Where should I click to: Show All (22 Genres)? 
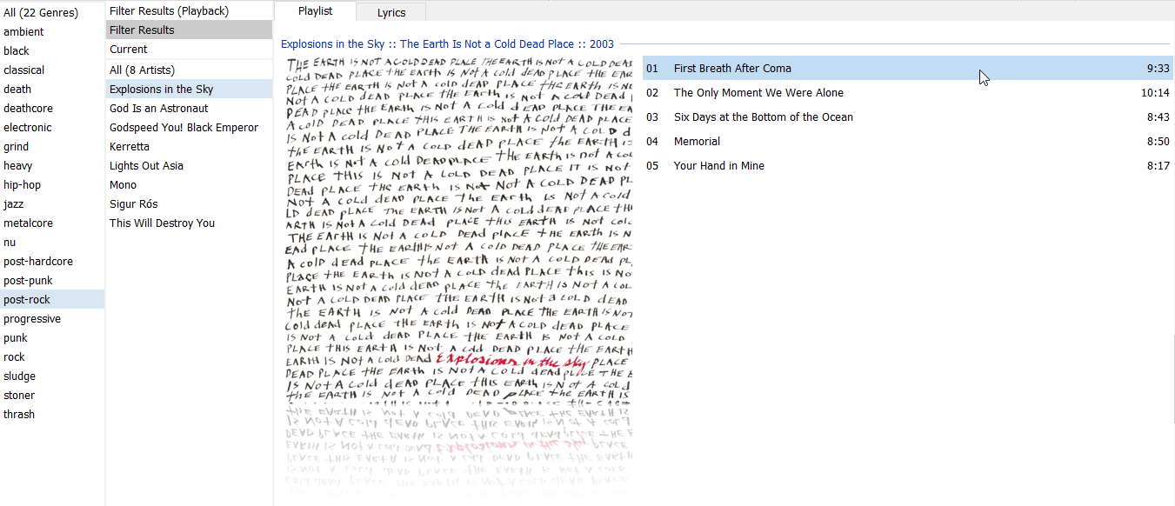click(40, 13)
